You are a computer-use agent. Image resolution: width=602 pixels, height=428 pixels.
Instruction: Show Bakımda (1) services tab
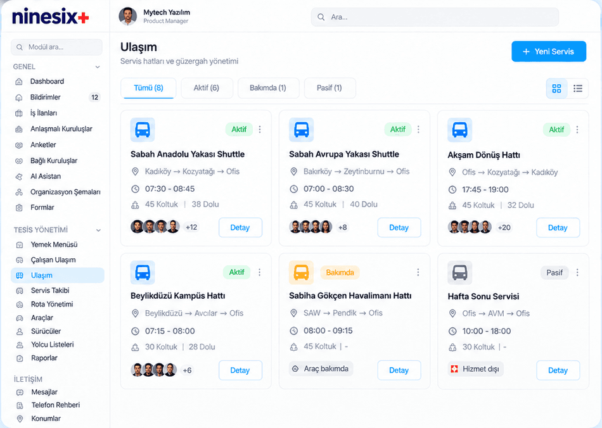tap(268, 88)
